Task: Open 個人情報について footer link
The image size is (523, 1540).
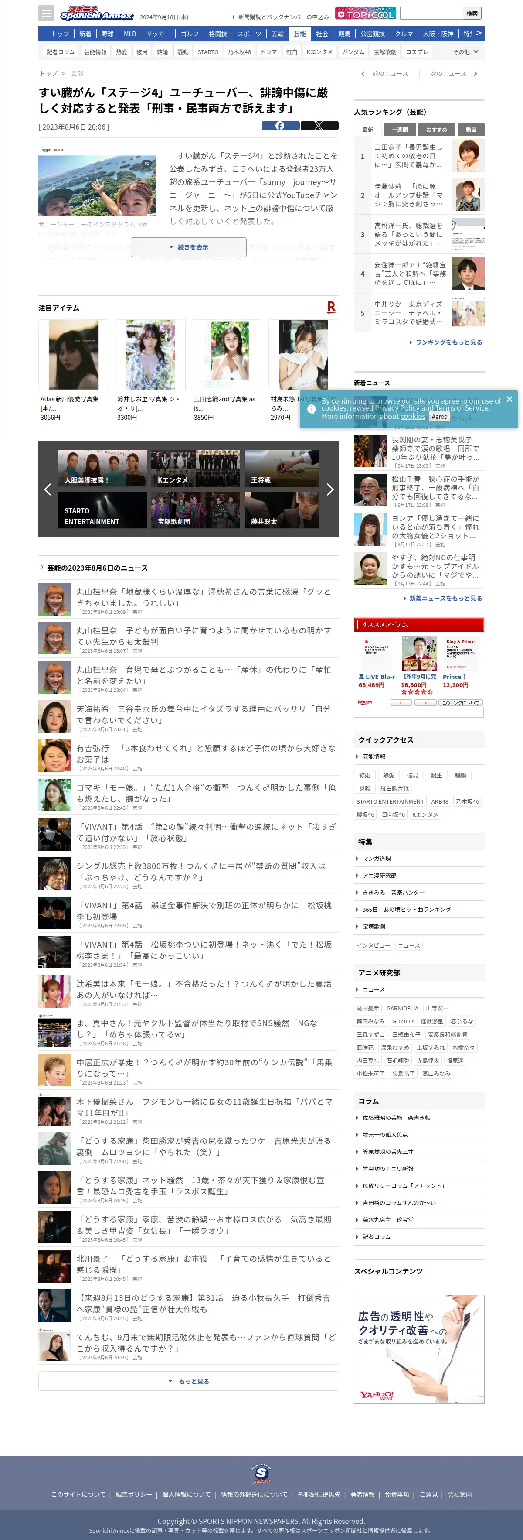Action: coord(186,1495)
